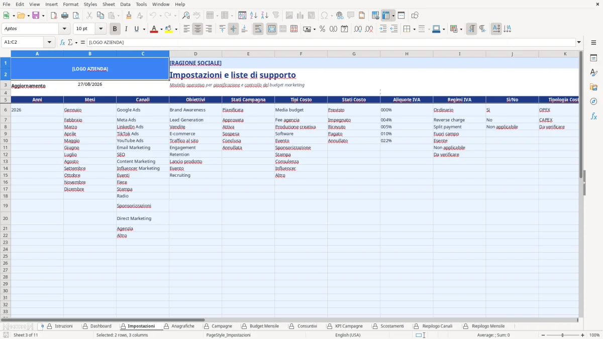
Task: Open the Sheet menu
Action: point(109,4)
